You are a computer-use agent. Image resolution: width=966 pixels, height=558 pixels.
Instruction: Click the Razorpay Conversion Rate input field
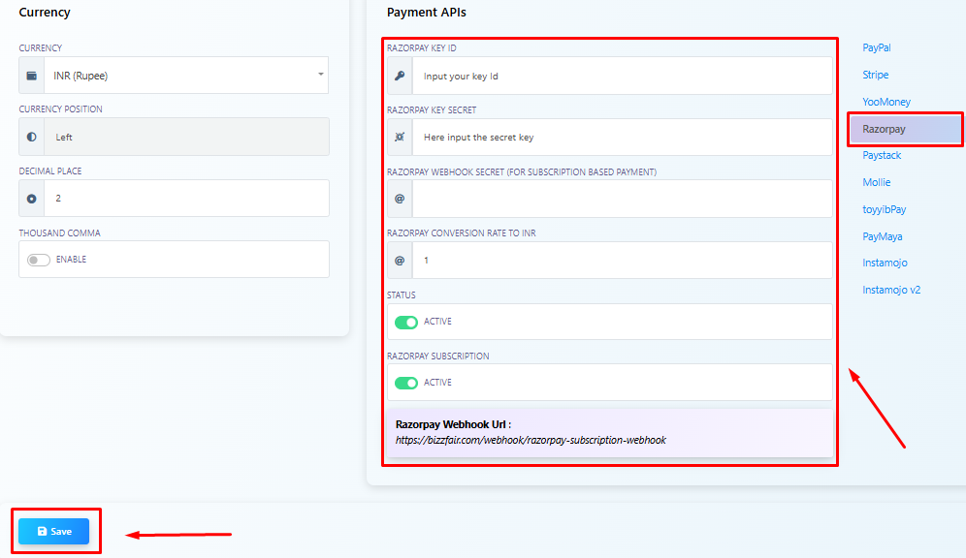click(x=623, y=261)
